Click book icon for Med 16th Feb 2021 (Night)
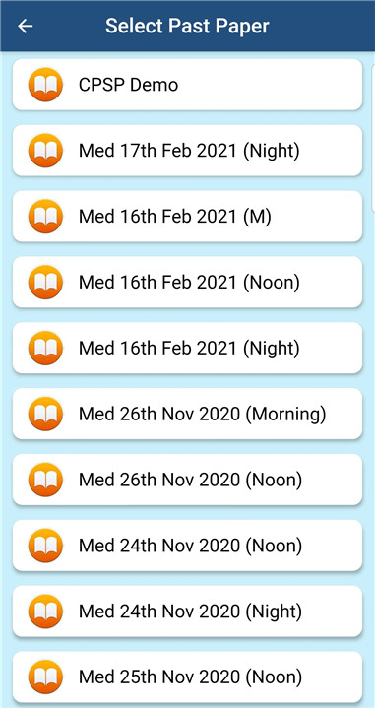Viewport: 375px width, 709px height. [x=45, y=348]
